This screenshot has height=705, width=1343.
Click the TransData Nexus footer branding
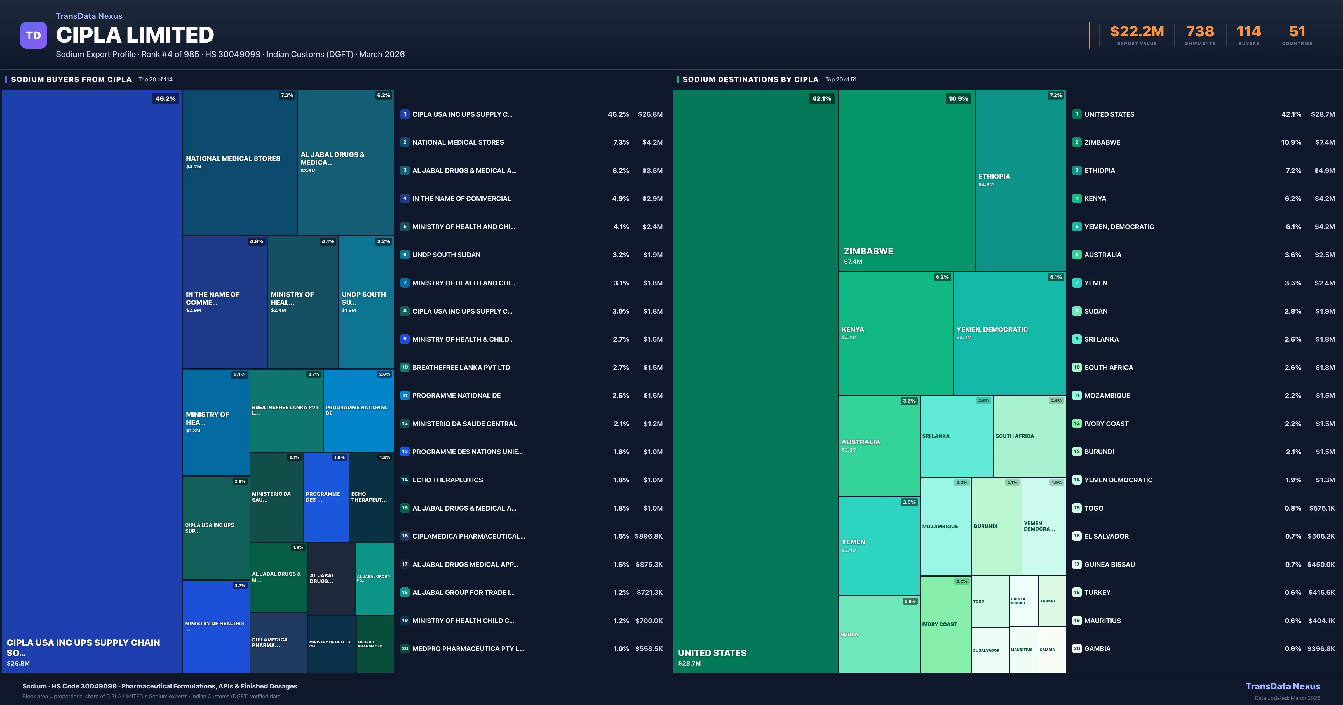[1283, 686]
